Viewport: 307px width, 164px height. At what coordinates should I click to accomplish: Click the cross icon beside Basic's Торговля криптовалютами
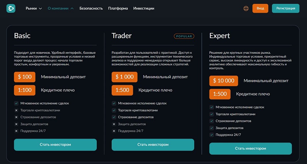(16, 110)
